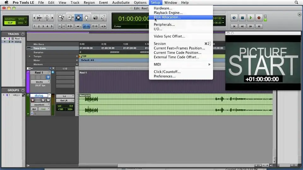Viewport: 303px width, 170px height.
Task: Click the dyn button on dialog track
Action: coord(34,109)
